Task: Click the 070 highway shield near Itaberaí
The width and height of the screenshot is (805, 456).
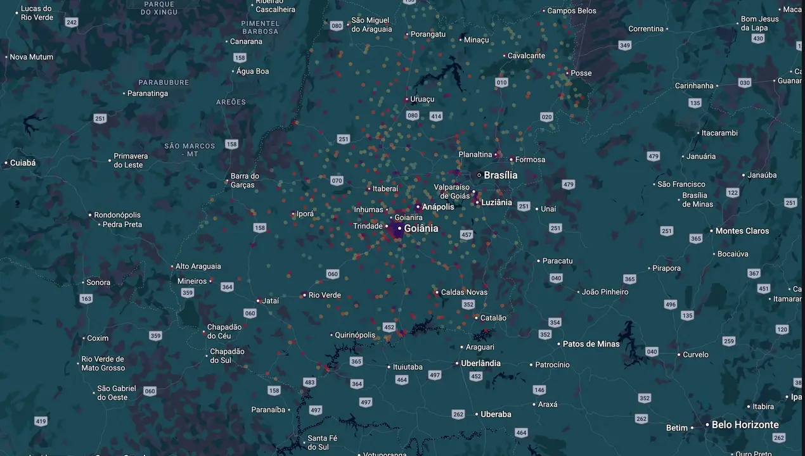Action: click(337, 180)
